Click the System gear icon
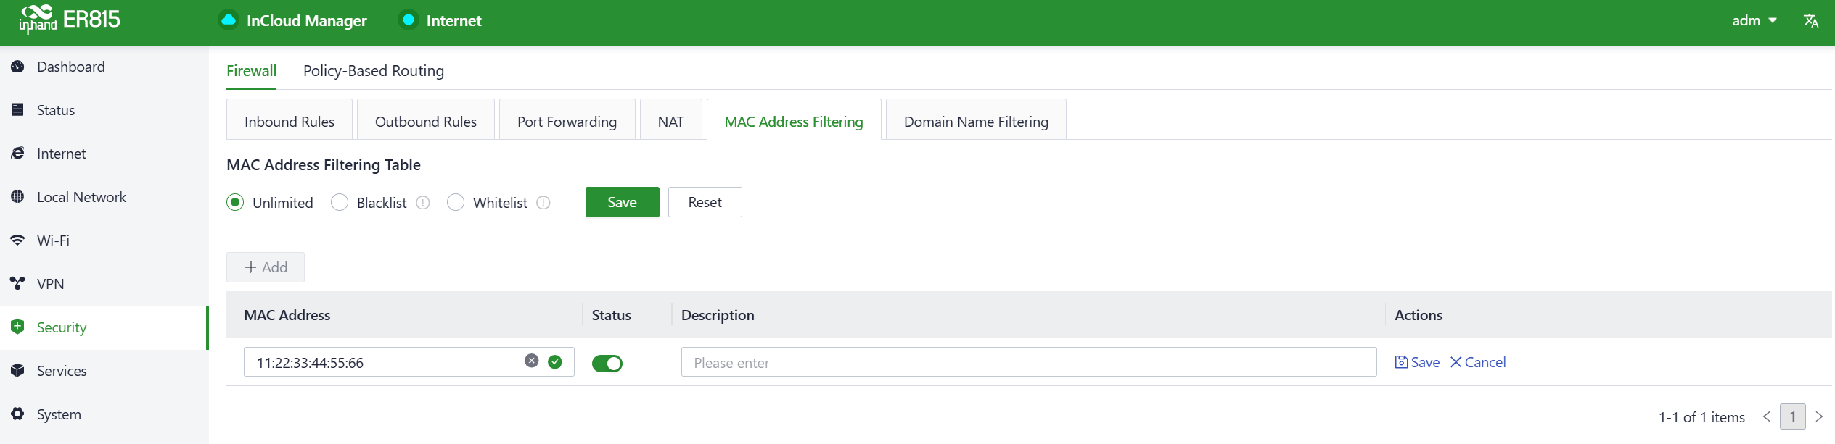Screen dimensions: 1835x444 [18, 414]
